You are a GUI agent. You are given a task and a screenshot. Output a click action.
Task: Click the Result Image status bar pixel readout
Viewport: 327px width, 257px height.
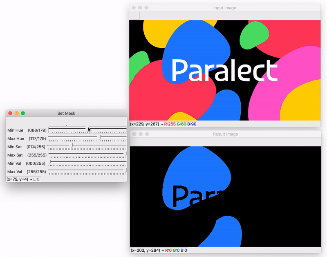tap(159, 250)
